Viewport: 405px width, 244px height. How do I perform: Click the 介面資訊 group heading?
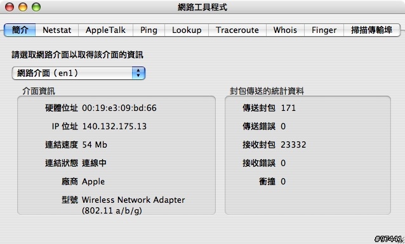(39, 91)
